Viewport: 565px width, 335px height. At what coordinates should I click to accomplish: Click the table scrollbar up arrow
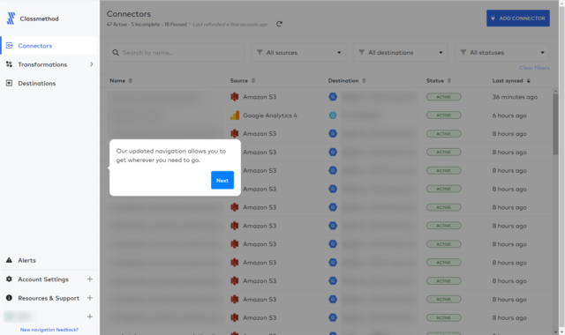tap(555, 91)
